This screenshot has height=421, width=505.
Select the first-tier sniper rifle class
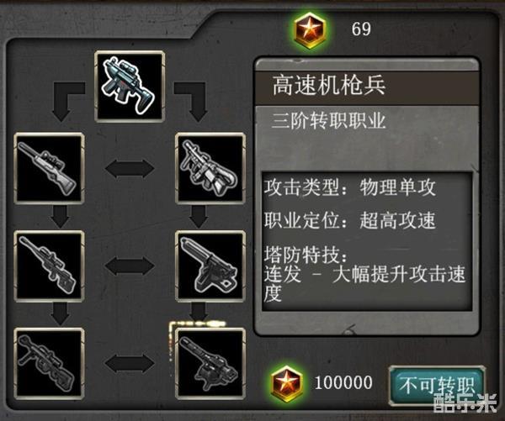[x=49, y=168]
